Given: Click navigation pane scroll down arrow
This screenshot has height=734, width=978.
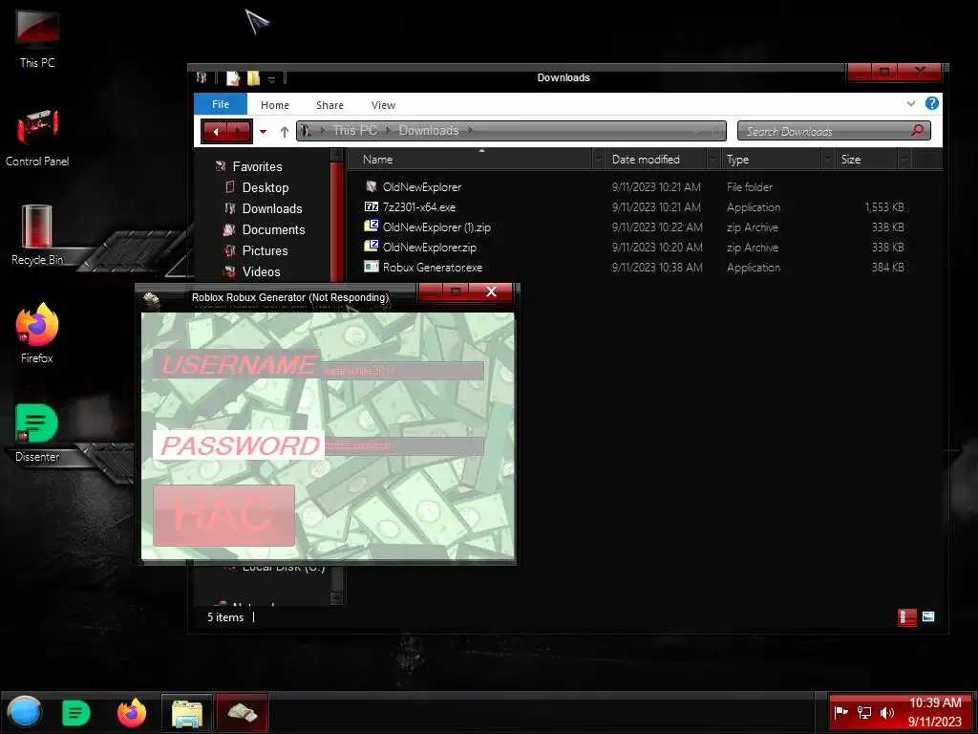Looking at the screenshot, I should pos(336,598).
